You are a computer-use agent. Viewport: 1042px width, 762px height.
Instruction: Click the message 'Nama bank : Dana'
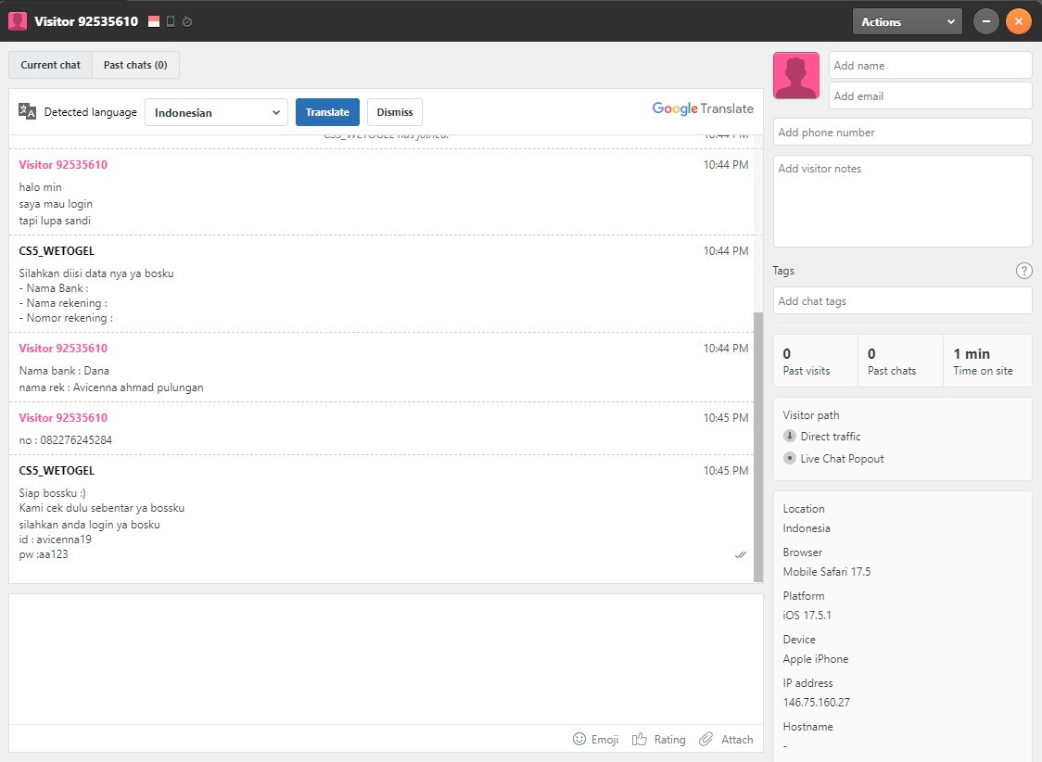[x=64, y=371]
